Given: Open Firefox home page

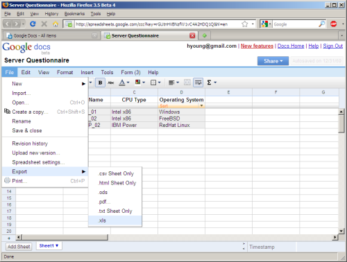Looking at the screenshot, I should tap(56, 24).
